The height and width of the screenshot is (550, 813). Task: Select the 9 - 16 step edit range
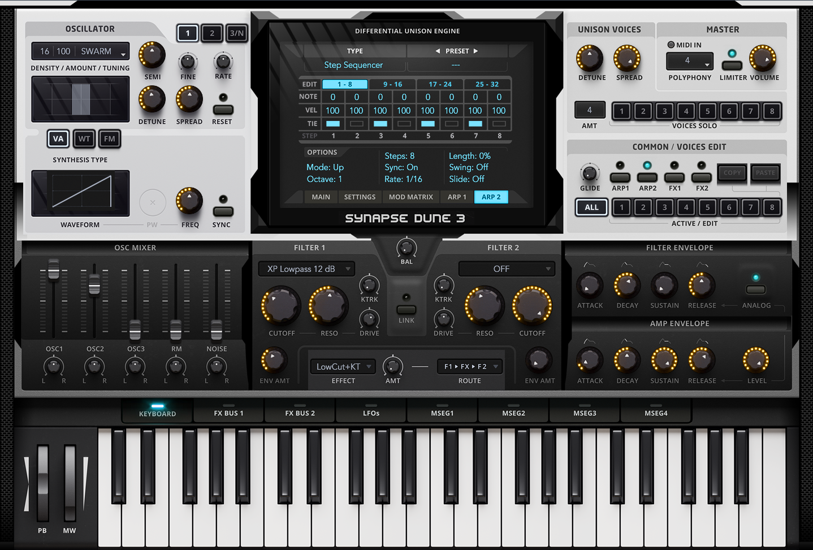(392, 84)
